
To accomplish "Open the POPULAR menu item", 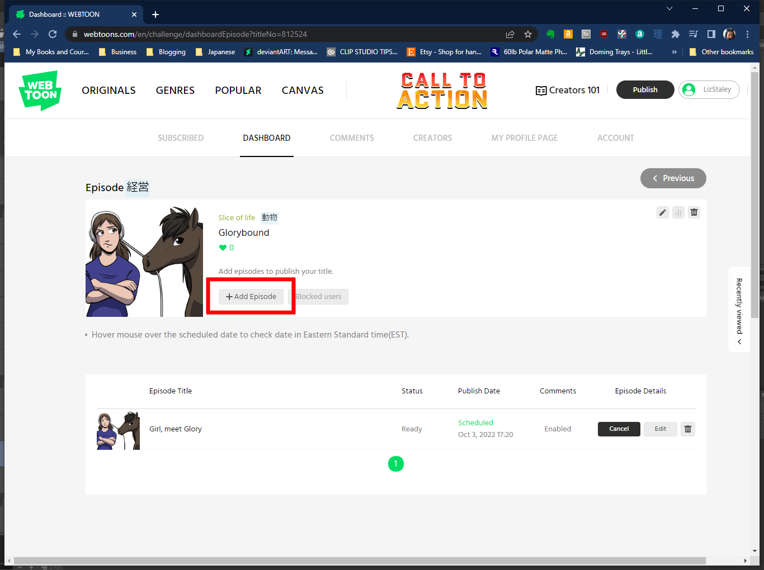I will [x=238, y=90].
